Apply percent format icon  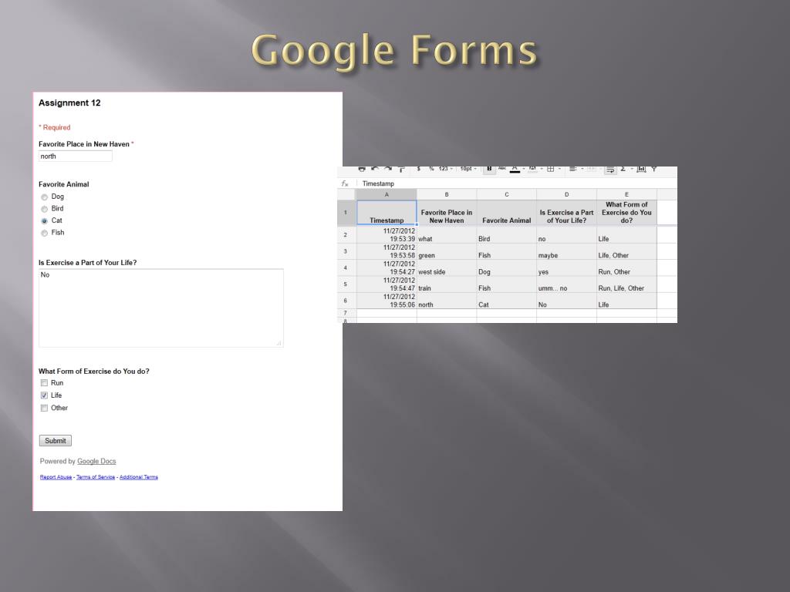pos(431,169)
